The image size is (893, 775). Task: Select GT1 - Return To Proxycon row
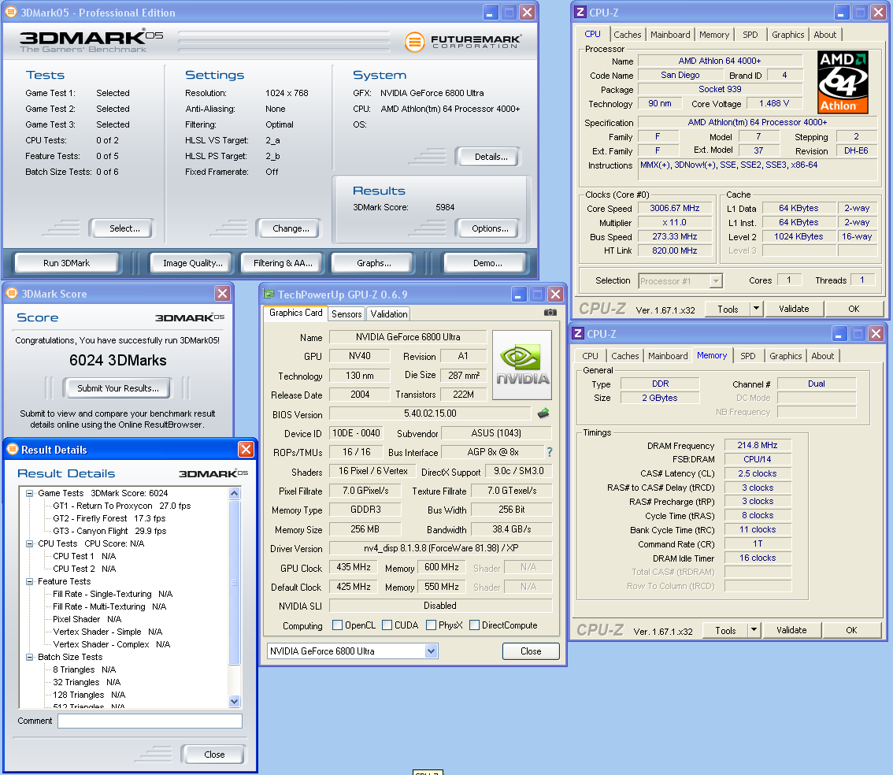coord(122,506)
